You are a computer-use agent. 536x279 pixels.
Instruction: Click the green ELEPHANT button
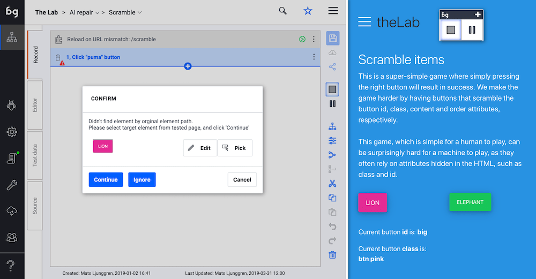[470, 202]
